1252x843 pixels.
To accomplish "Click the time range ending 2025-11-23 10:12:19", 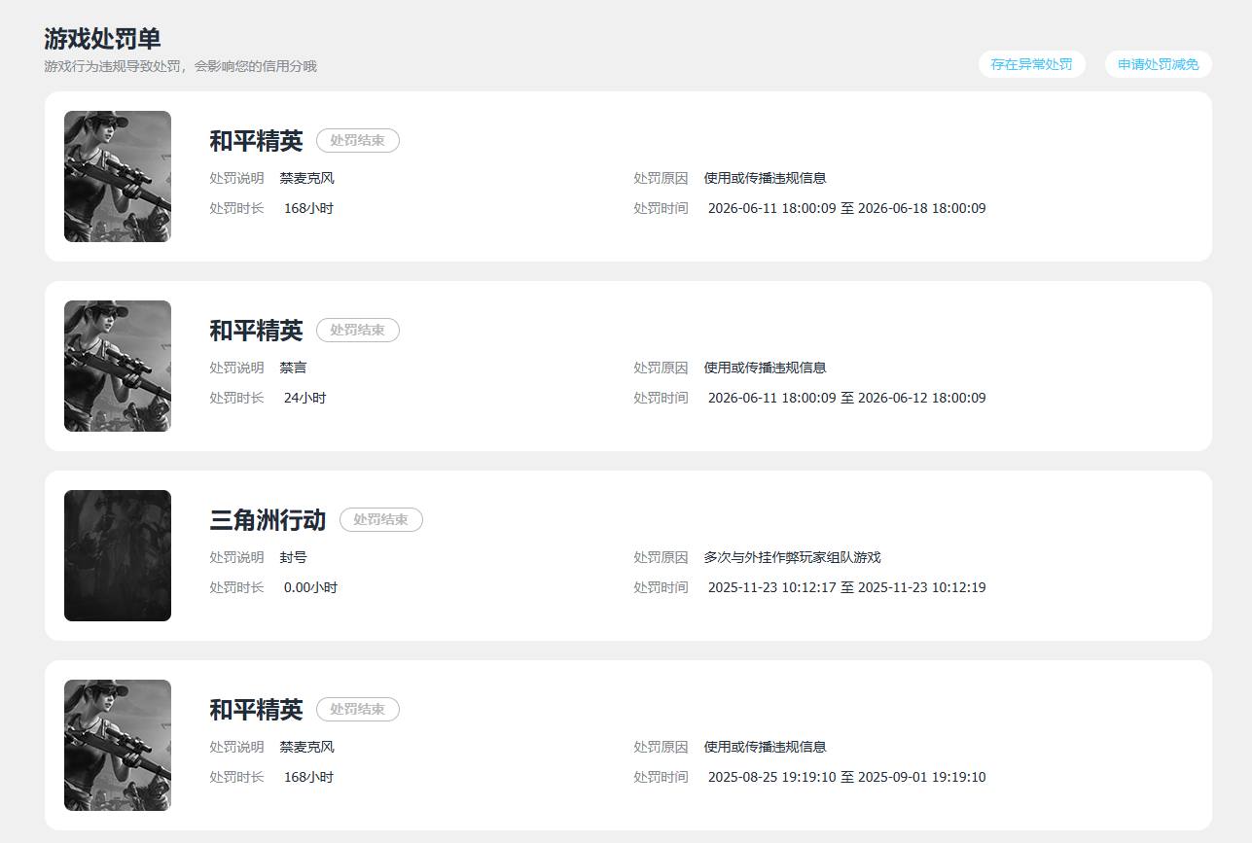I will pyautogui.click(x=846, y=587).
